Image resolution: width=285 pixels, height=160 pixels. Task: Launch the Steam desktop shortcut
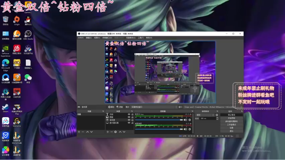coord(5,108)
